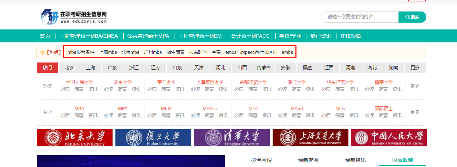
Task: Open 浙江大学 school link
Action: pyautogui.click(x=297, y=82)
